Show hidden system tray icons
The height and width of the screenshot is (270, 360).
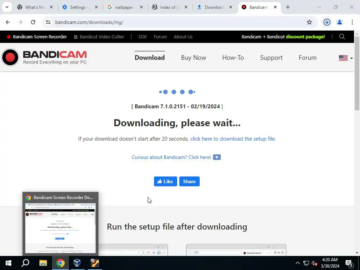click(297, 263)
